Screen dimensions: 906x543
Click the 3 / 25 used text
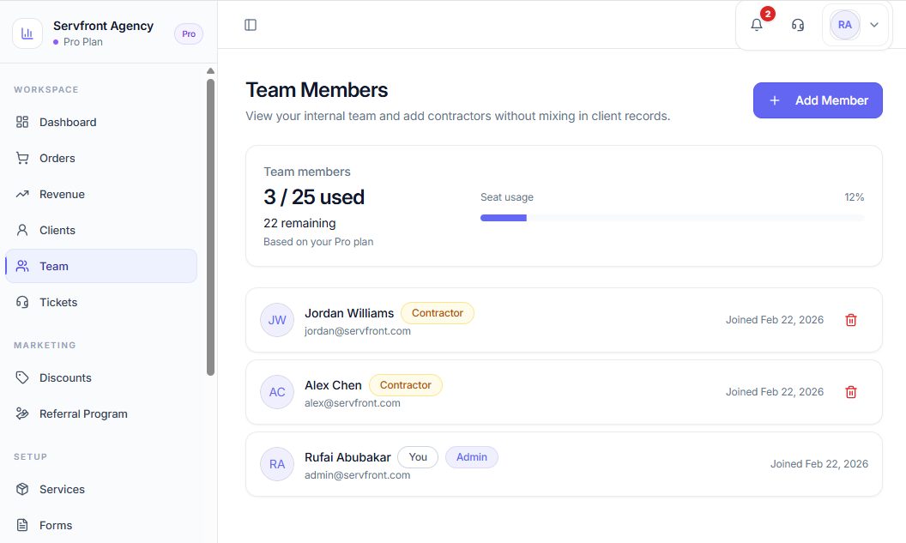click(314, 197)
